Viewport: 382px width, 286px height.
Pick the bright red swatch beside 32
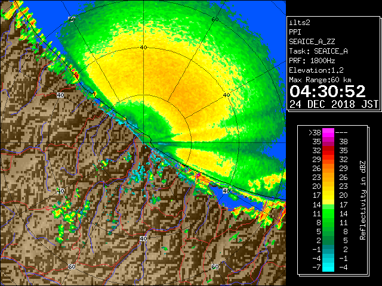coord(328,151)
